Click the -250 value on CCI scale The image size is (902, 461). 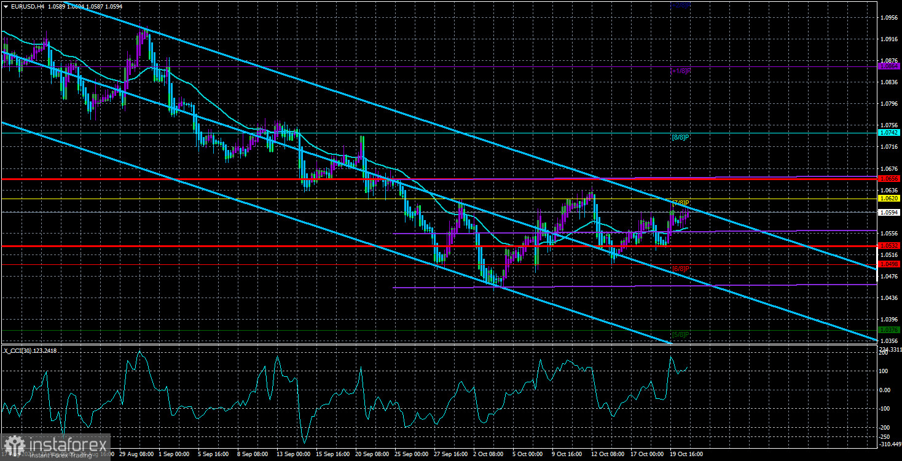click(885, 436)
